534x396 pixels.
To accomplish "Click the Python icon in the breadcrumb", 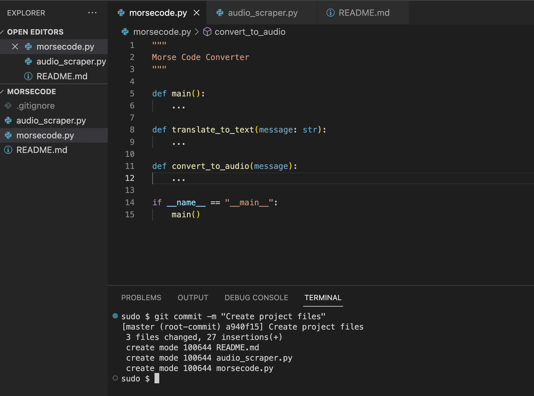I will click(125, 32).
